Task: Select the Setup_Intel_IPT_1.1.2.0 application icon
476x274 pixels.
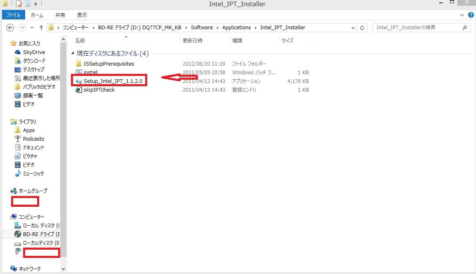Action: pos(79,81)
